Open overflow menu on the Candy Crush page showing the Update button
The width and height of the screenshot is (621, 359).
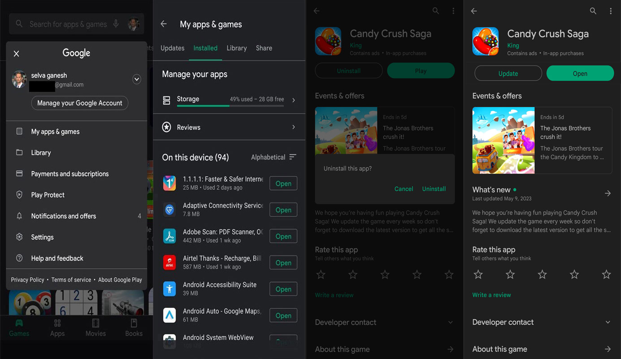pos(611,11)
